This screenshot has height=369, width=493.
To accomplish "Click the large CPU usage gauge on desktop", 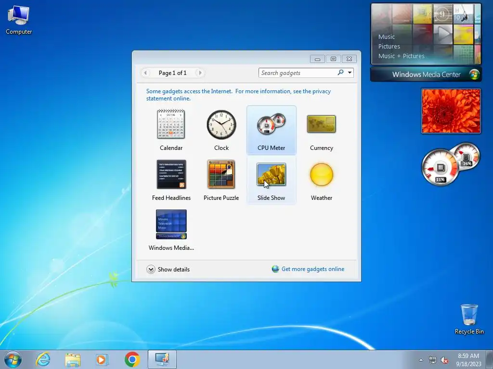I will click(441, 168).
